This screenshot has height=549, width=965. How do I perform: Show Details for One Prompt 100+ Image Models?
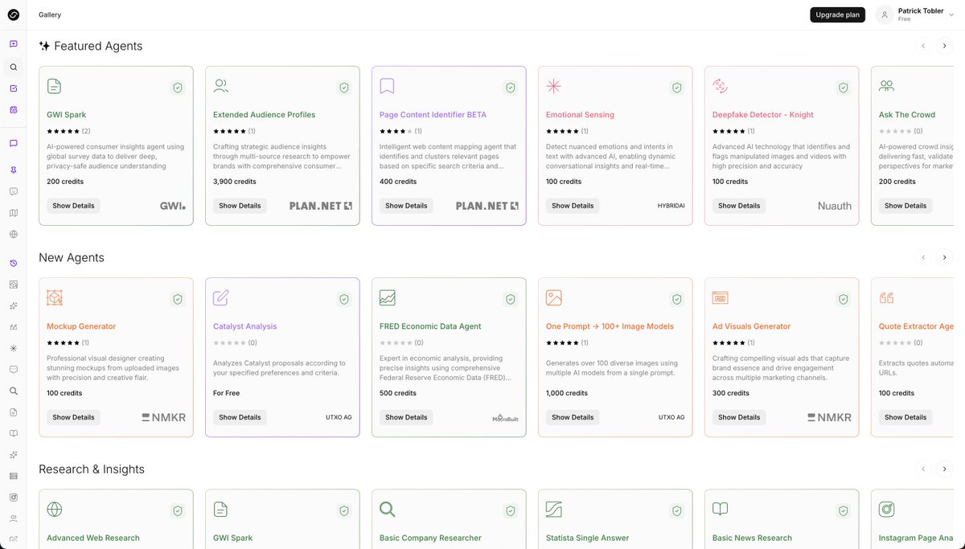(x=573, y=417)
